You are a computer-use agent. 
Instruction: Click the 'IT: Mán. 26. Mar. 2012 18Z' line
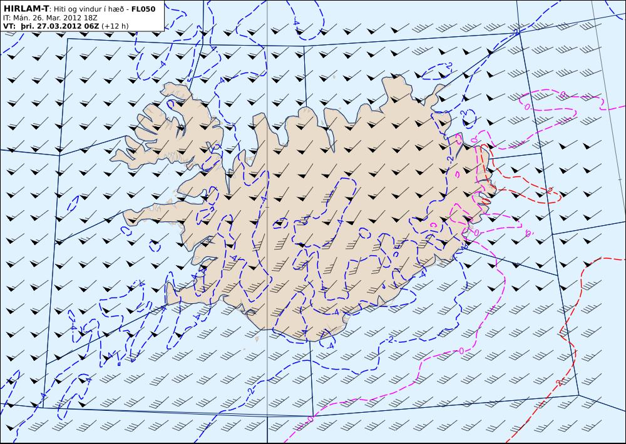click(50, 18)
